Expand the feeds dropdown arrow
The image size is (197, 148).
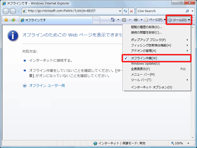pos(130,20)
